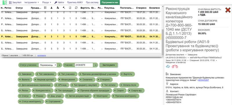Add the Дод. угоди filter
The image size is (232, 105).
click(55, 96)
